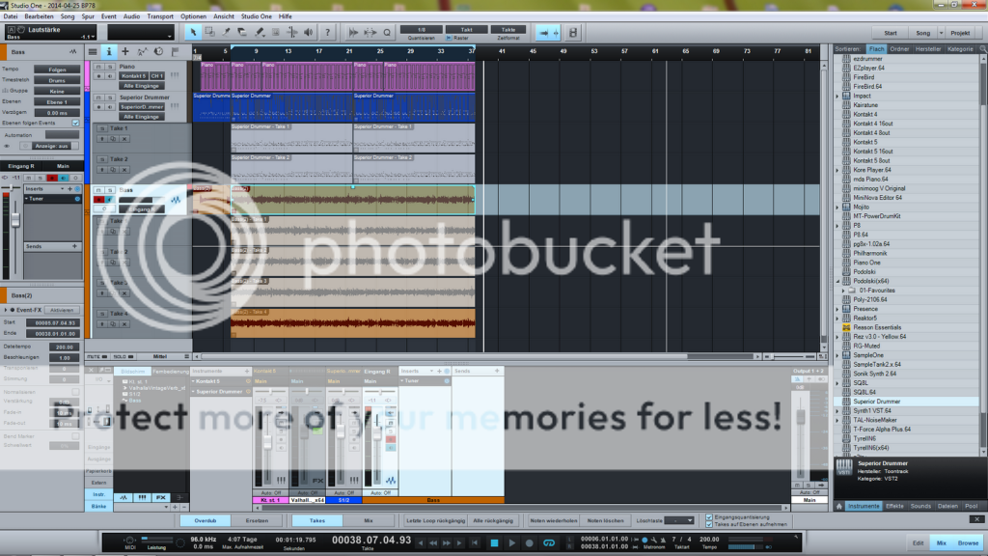Select the Eraser tool
The width and height of the screenshot is (988, 556).
(x=242, y=32)
